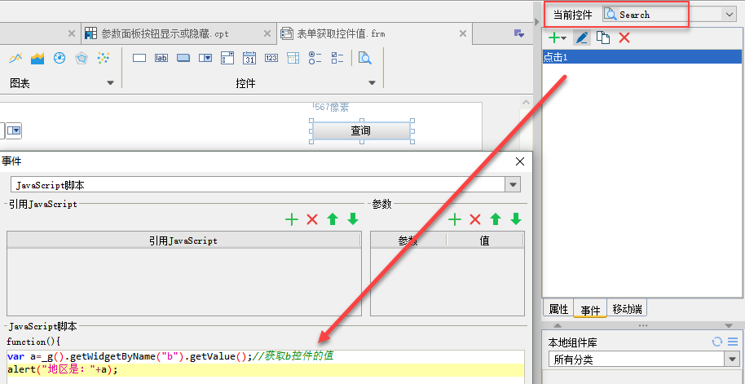This screenshot has height=384, width=745.
Task: Pick the text box widget icon
Action: (x=139, y=58)
